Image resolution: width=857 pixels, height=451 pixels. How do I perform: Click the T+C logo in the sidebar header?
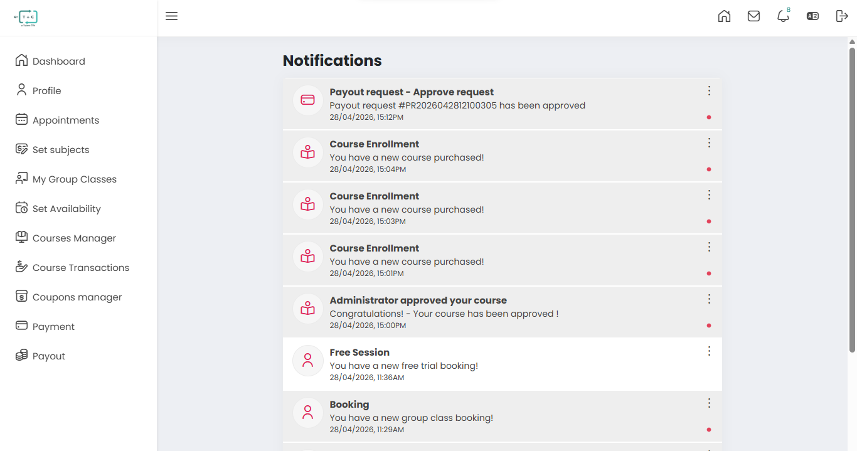(26, 18)
